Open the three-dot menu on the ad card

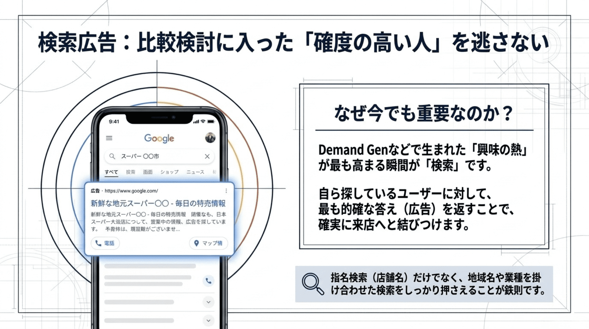226,191
